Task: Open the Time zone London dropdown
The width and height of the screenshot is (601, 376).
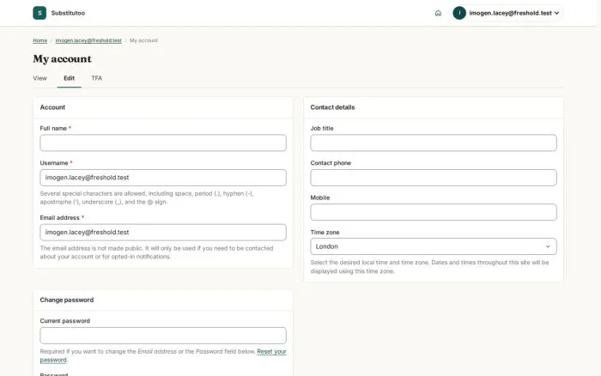Action: tap(434, 246)
